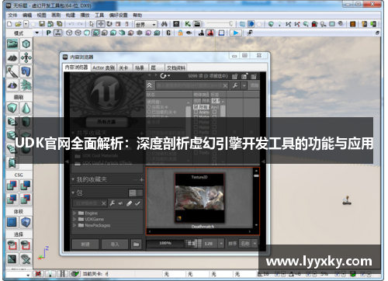The image size is (388, 281).
Task: Open the 文件 menu
Action: pyautogui.click(x=12, y=16)
